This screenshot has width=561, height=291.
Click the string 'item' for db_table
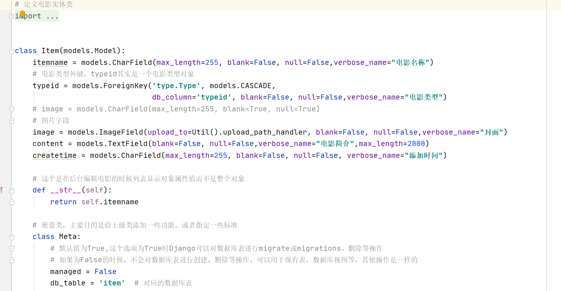[x=112, y=283]
